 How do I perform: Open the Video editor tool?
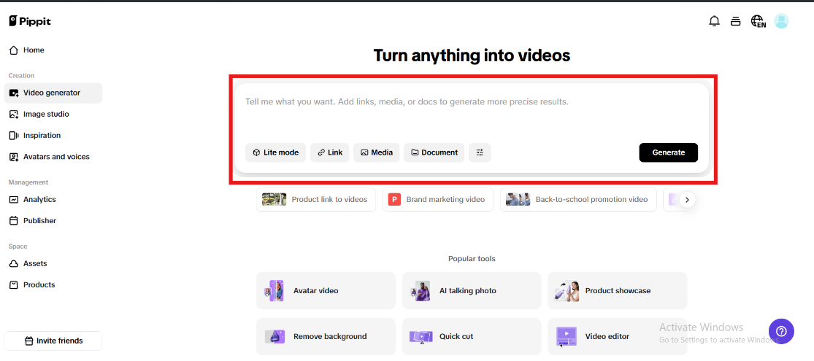pyautogui.click(x=617, y=337)
